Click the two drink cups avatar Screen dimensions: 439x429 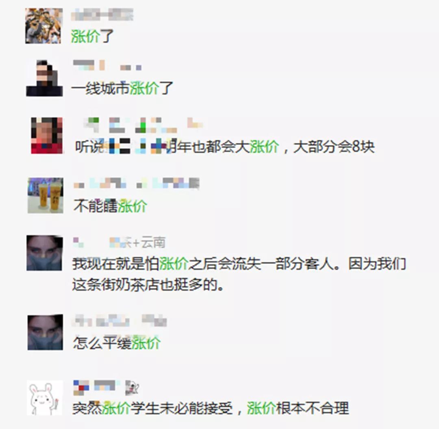[46, 195]
